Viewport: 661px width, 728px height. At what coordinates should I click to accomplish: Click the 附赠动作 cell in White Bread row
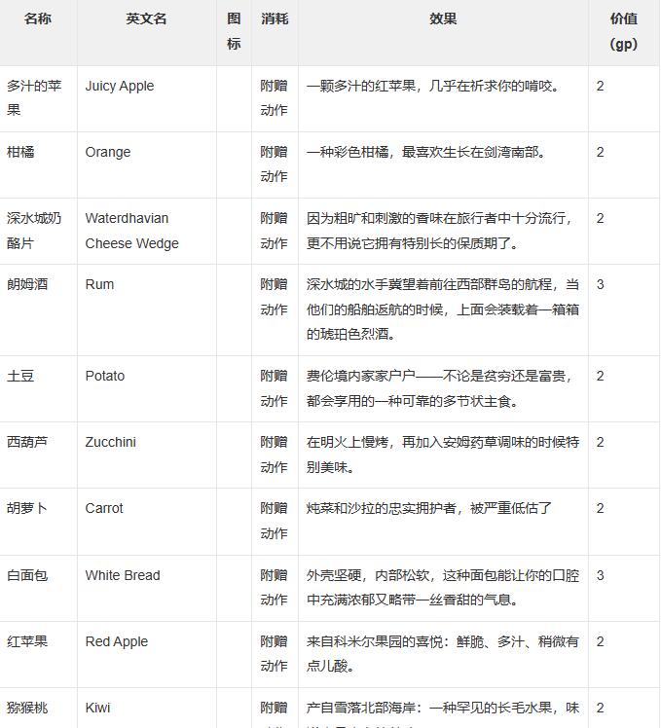click(275, 587)
